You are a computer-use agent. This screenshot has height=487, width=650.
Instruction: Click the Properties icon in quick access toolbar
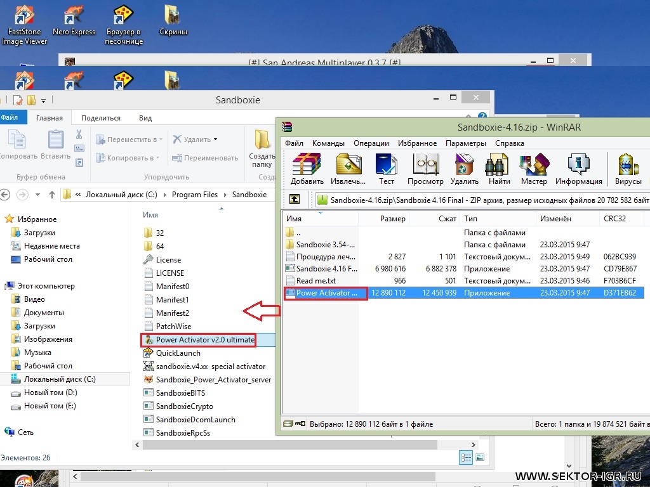(17, 100)
